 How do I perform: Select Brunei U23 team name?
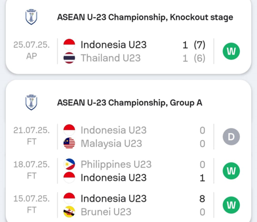106,212
